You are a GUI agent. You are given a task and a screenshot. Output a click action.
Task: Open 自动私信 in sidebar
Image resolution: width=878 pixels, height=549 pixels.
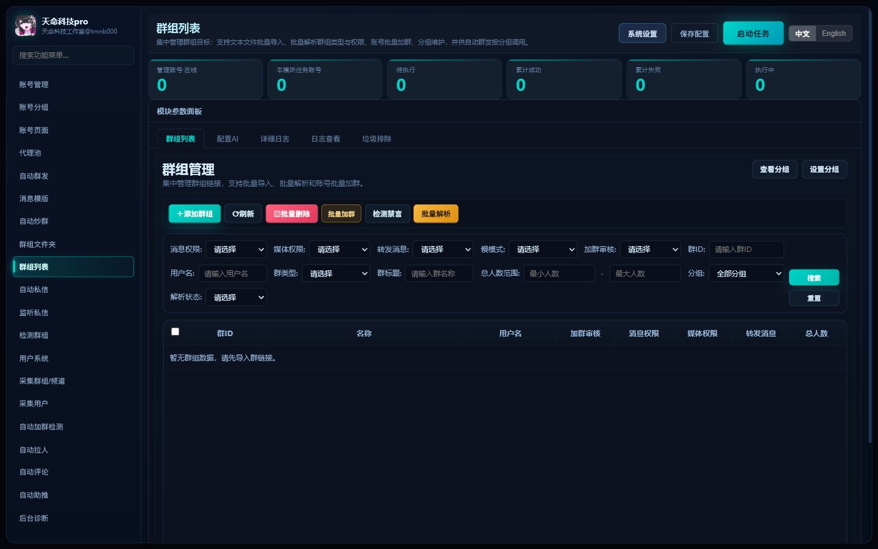coord(73,290)
